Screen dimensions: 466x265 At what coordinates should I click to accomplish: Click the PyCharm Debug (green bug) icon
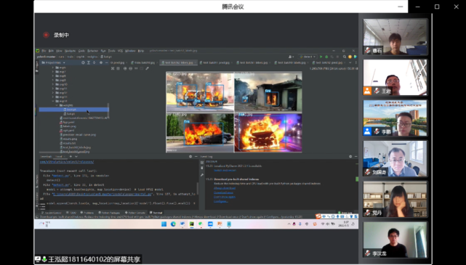click(x=326, y=57)
